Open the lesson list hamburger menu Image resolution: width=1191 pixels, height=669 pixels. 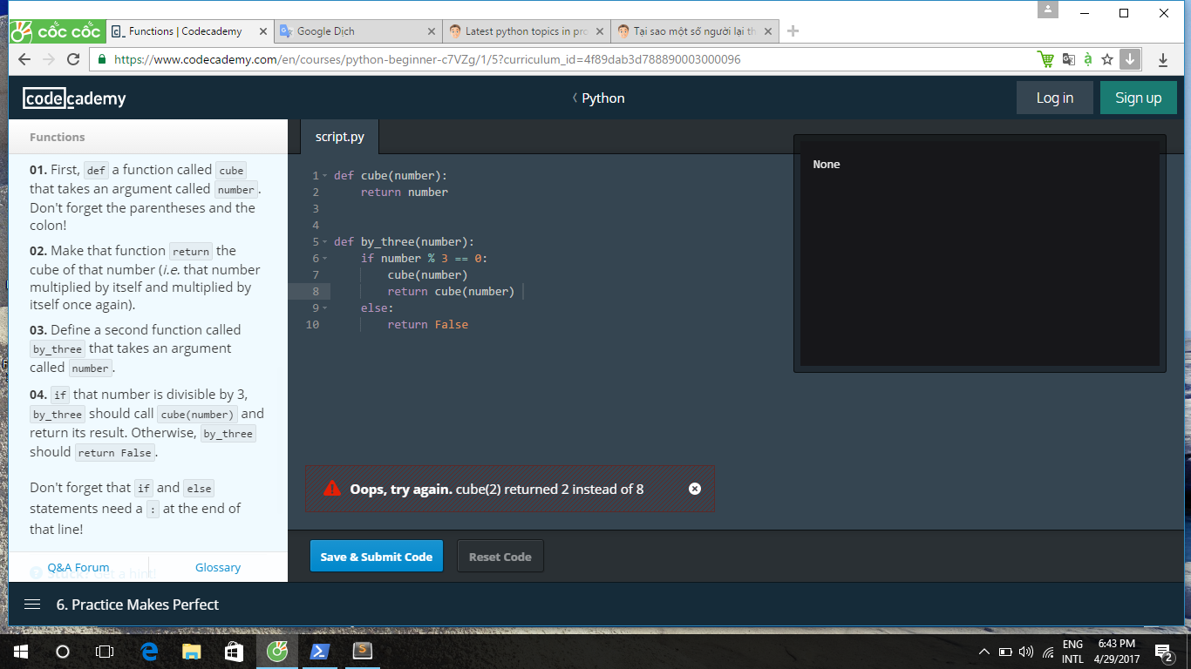32,605
